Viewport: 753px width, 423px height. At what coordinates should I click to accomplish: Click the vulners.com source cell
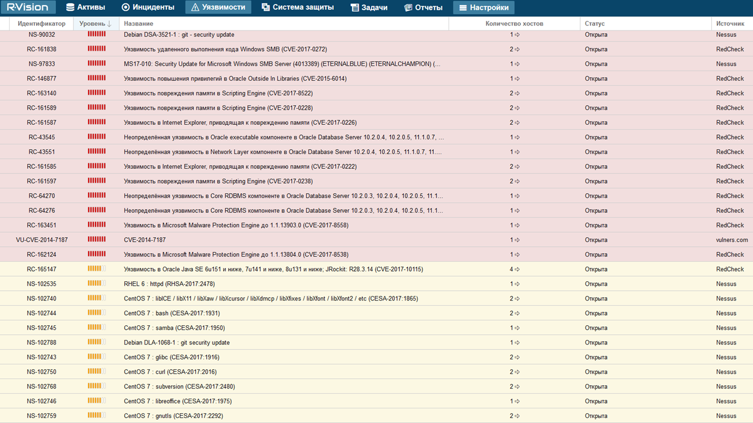coord(732,241)
